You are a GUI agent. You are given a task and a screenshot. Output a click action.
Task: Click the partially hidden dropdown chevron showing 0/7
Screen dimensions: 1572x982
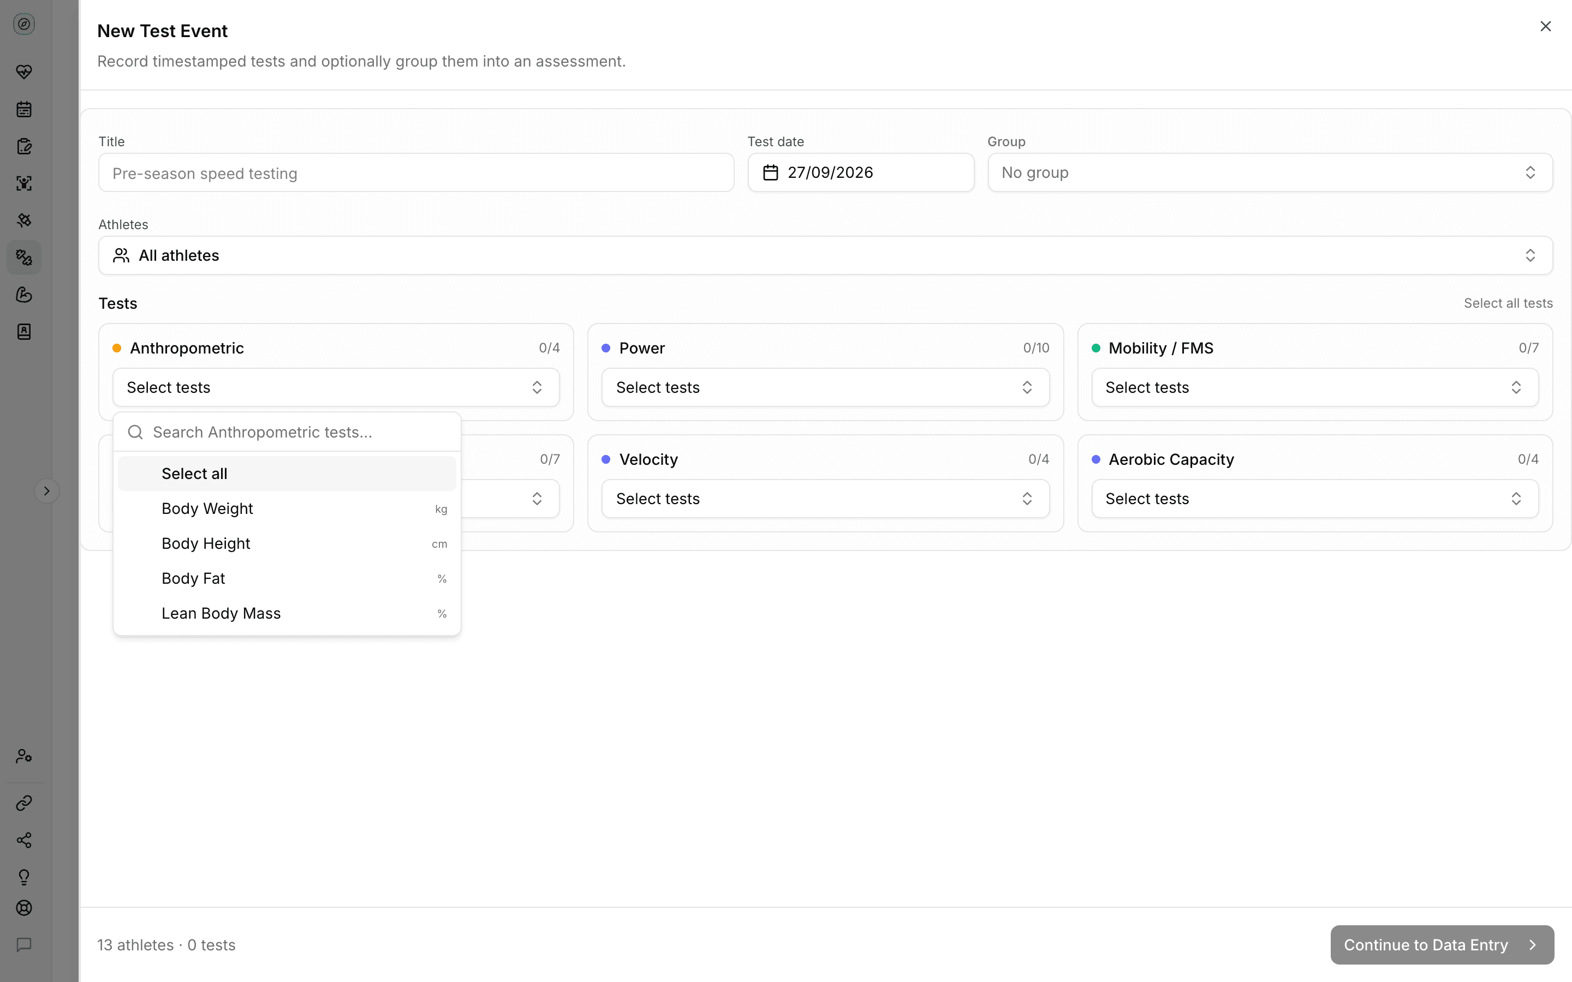(537, 499)
